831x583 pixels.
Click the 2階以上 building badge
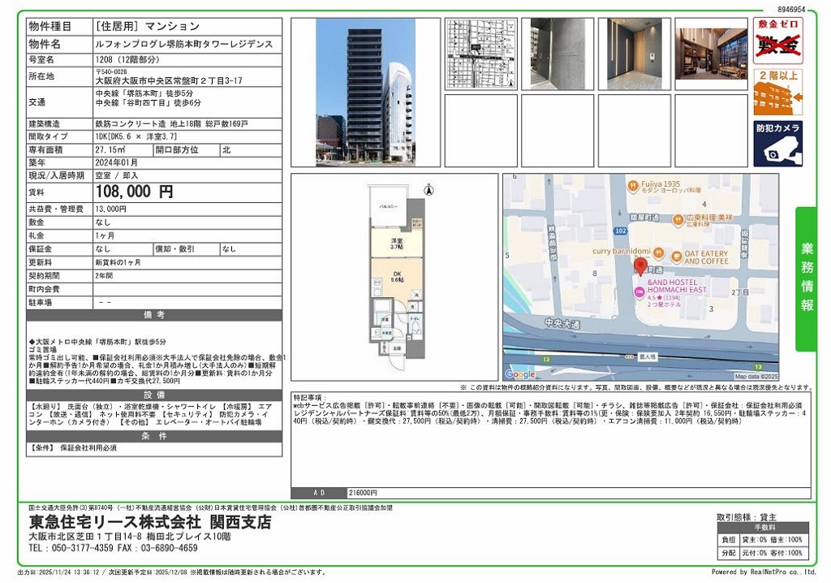pos(777,93)
